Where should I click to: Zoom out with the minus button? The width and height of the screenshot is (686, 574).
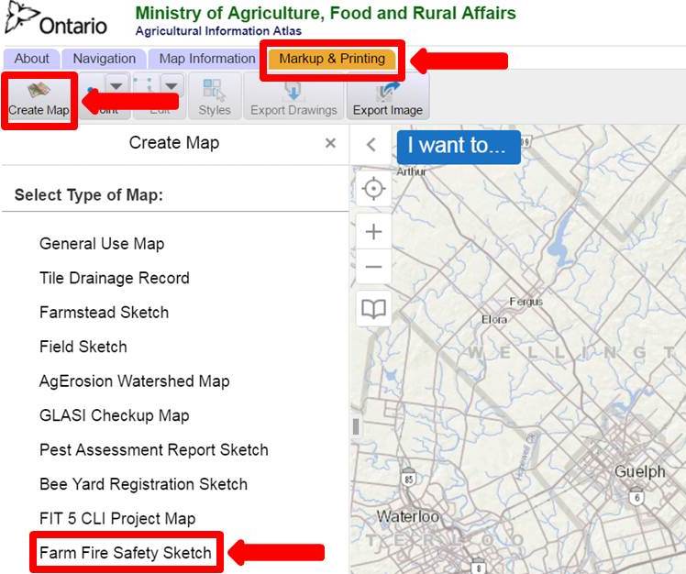(373, 268)
